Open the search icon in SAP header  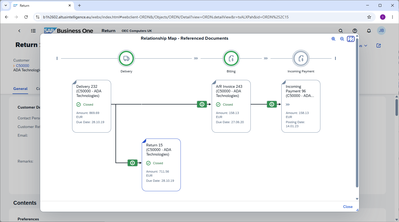coord(341,31)
